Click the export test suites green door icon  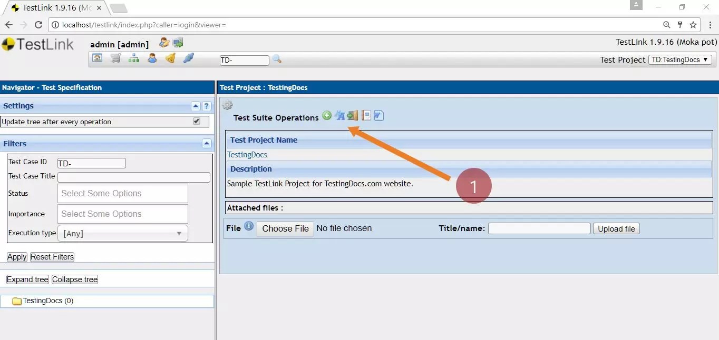(x=353, y=115)
